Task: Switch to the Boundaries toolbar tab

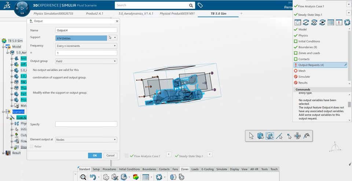Action: coord(150,169)
